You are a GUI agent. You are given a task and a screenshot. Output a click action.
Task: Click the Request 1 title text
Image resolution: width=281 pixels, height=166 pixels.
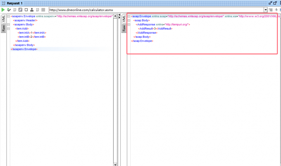15,3
